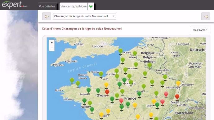The width and height of the screenshot is (214, 120).
Task: Click the green marker near Rennes
Action: pos(89,91)
